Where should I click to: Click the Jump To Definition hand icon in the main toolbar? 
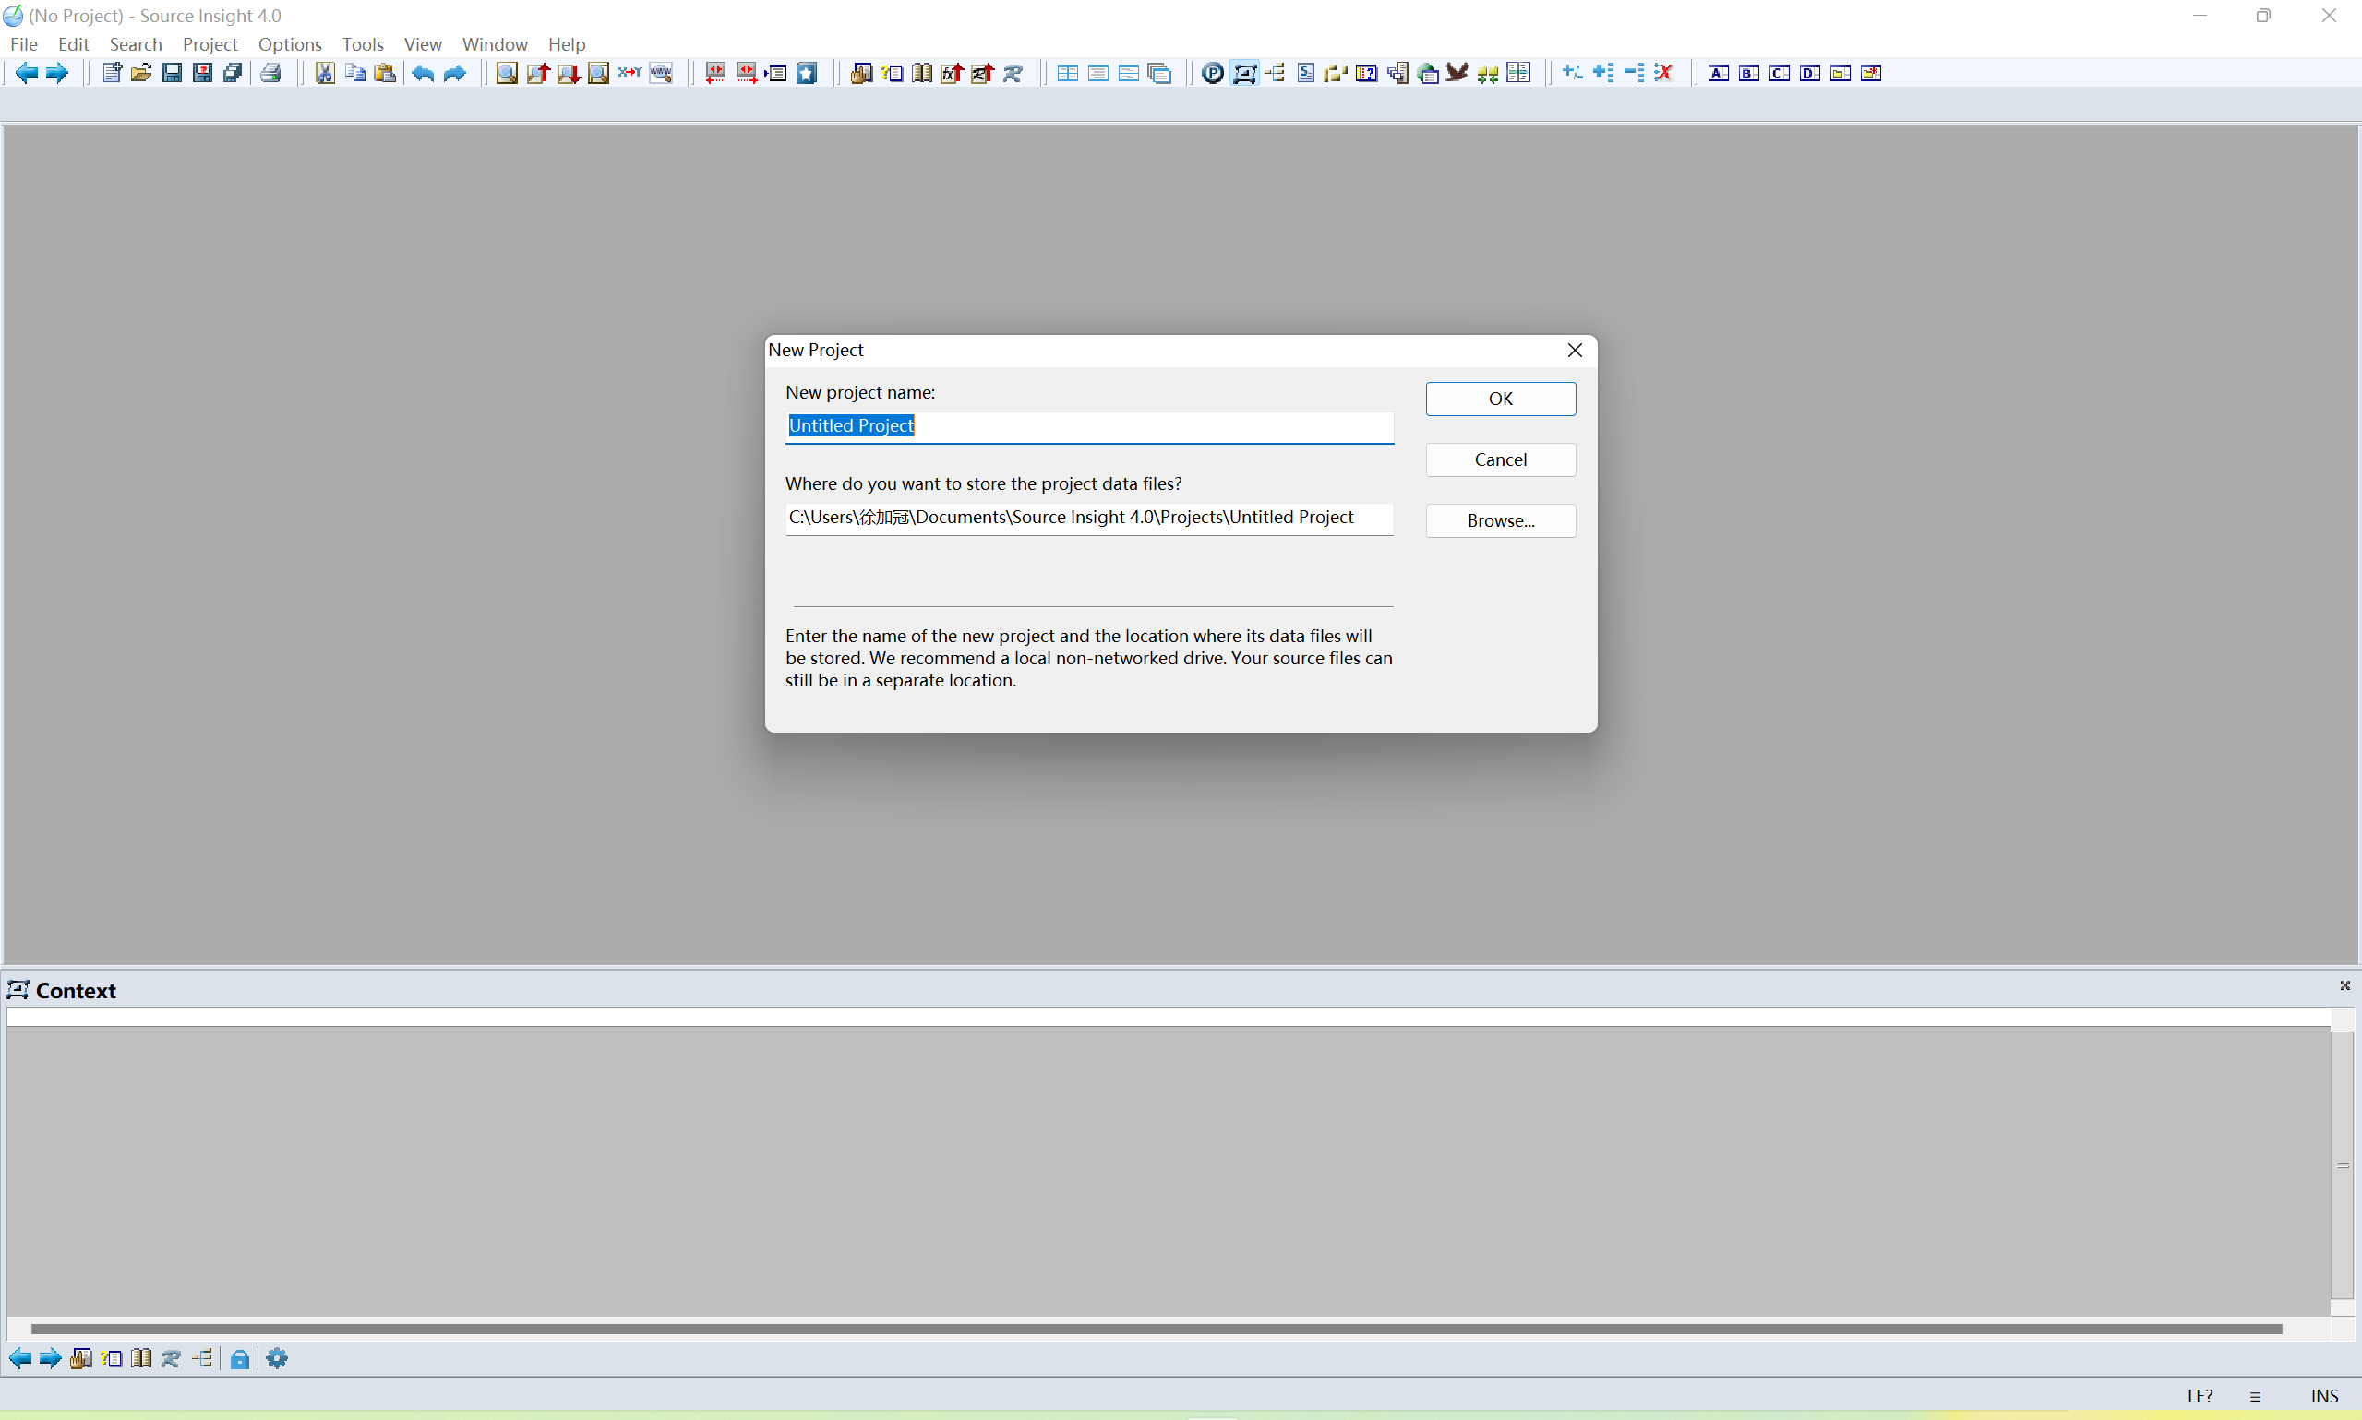[861, 73]
